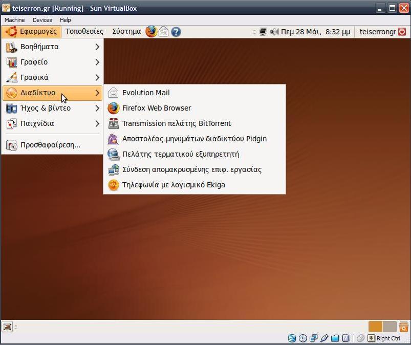
Task: Click the VirtualBox network adapter status icon
Action: pos(313,338)
